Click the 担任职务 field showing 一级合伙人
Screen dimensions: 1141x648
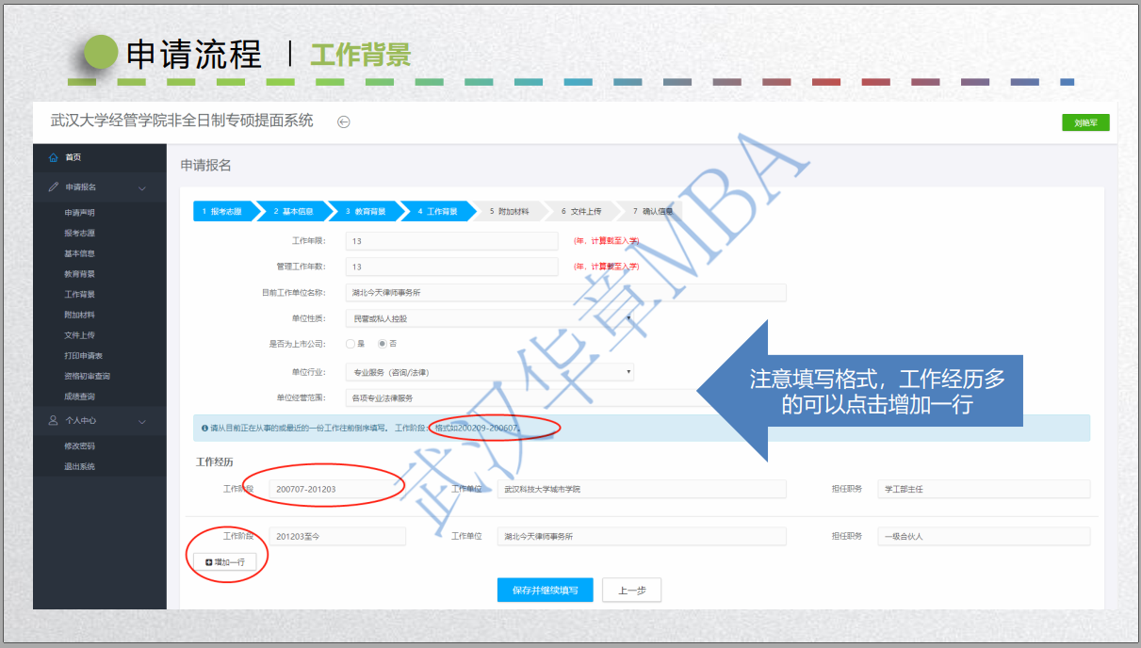click(984, 536)
